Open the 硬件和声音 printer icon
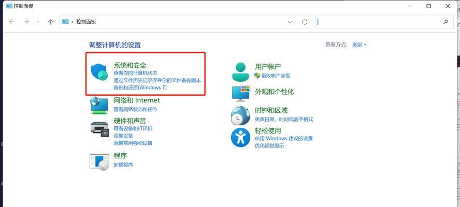Viewport: 460px width, 207px height. pos(100,129)
